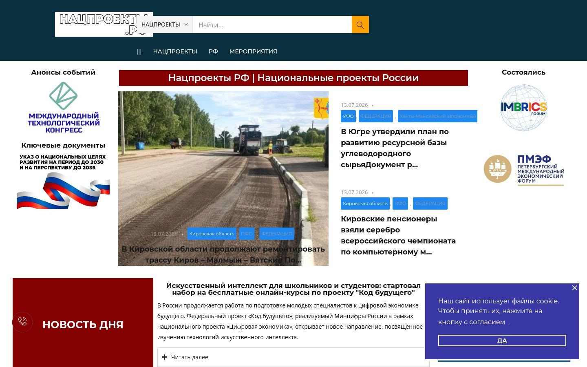The height and width of the screenshot is (367, 587).
Task: Click ПФО tag on road photo
Action: point(247,234)
